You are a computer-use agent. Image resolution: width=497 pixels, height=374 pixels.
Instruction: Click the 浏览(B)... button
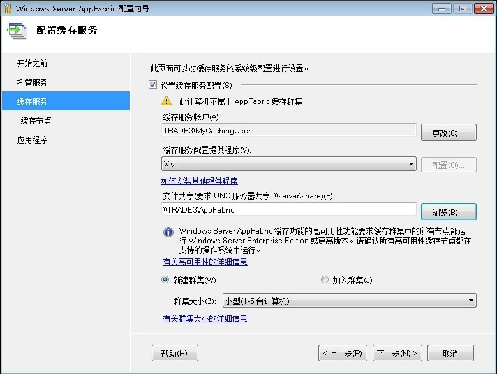(449, 212)
